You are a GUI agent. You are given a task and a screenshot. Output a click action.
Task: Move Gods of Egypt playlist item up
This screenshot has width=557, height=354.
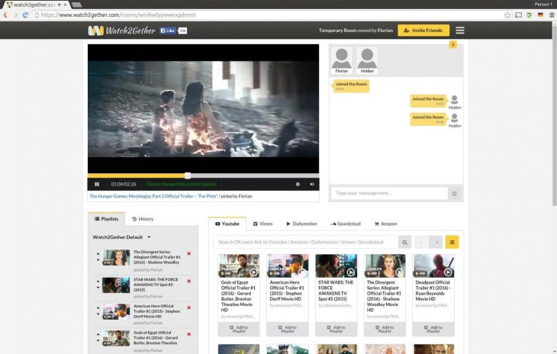[x=98, y=334]
